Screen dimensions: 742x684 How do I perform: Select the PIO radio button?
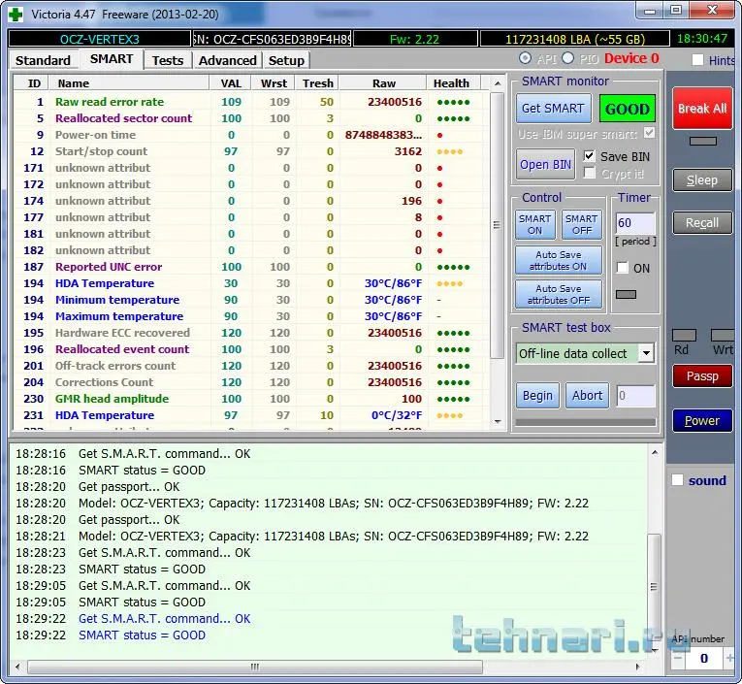tap(567, 58)
